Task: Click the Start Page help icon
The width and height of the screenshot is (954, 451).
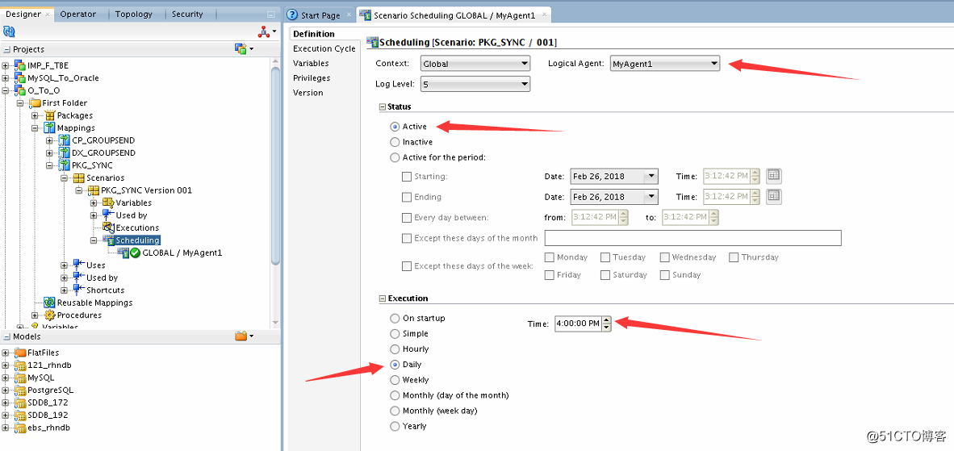Action: click(293, 15)
